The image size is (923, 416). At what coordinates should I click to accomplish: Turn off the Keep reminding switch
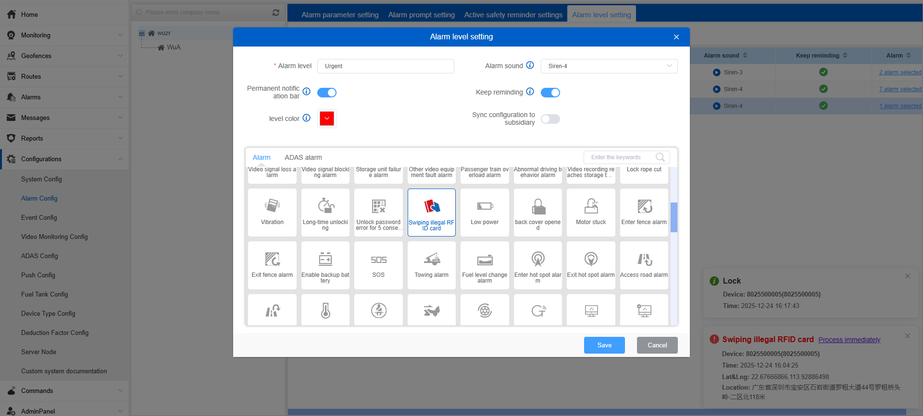pos(550,93)
